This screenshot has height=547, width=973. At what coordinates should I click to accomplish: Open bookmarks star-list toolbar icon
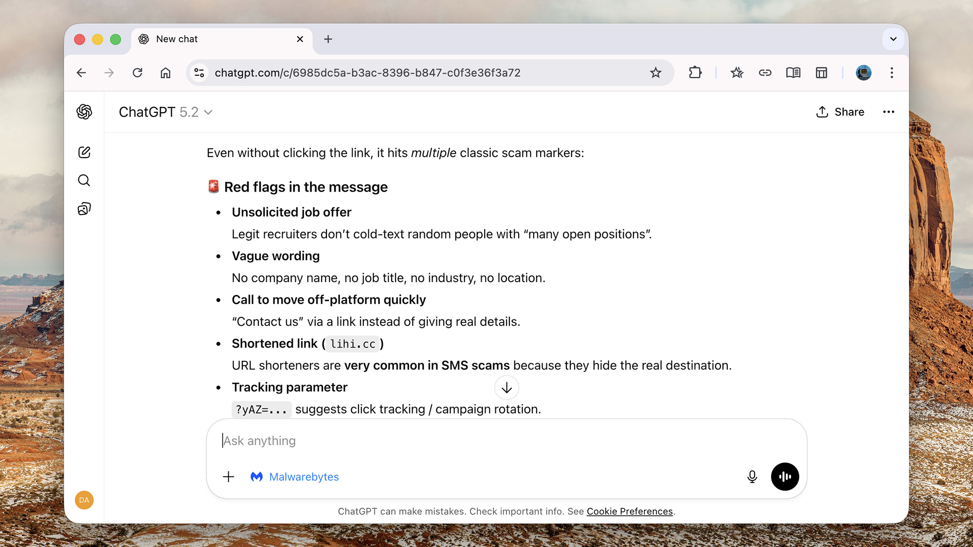pyautogui.click(x=737, y=72)
